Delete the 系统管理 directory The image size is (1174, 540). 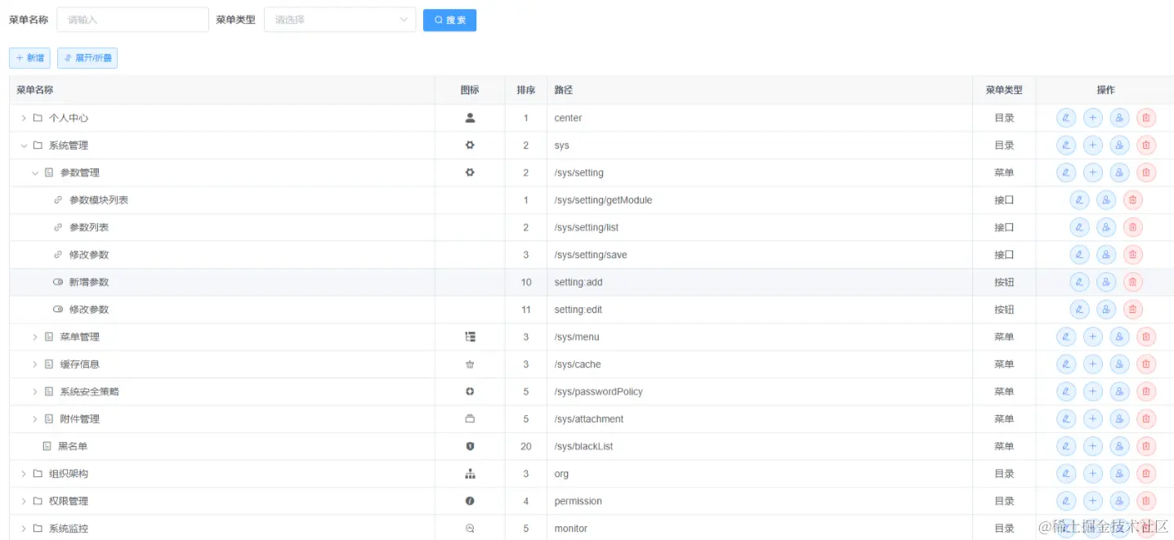click(1146, 145)
